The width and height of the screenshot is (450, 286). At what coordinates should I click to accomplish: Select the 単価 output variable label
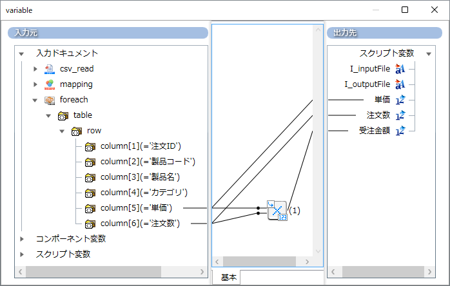click(x=382, y=100)
